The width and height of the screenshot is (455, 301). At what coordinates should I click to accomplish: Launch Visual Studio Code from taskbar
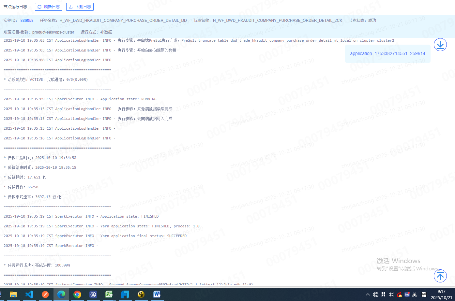[x=29, y=294]
